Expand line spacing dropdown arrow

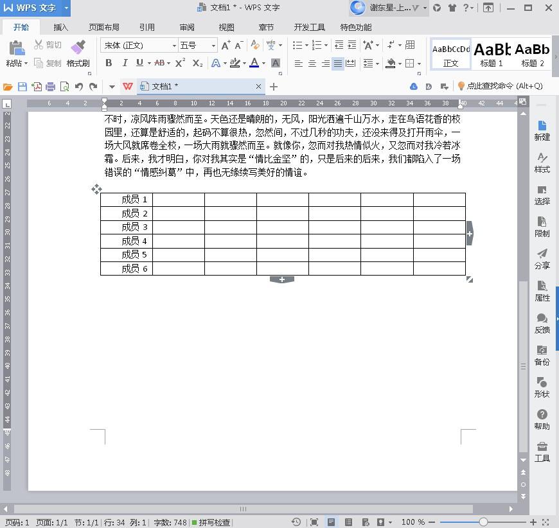click(x=377, y=64)
